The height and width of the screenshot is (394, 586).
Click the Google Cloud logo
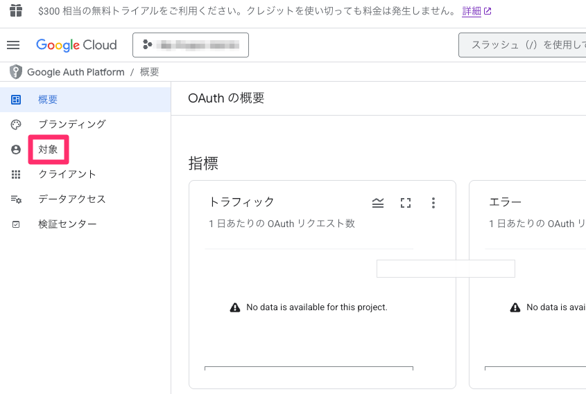pyautogui.click(x=76, y=45)
